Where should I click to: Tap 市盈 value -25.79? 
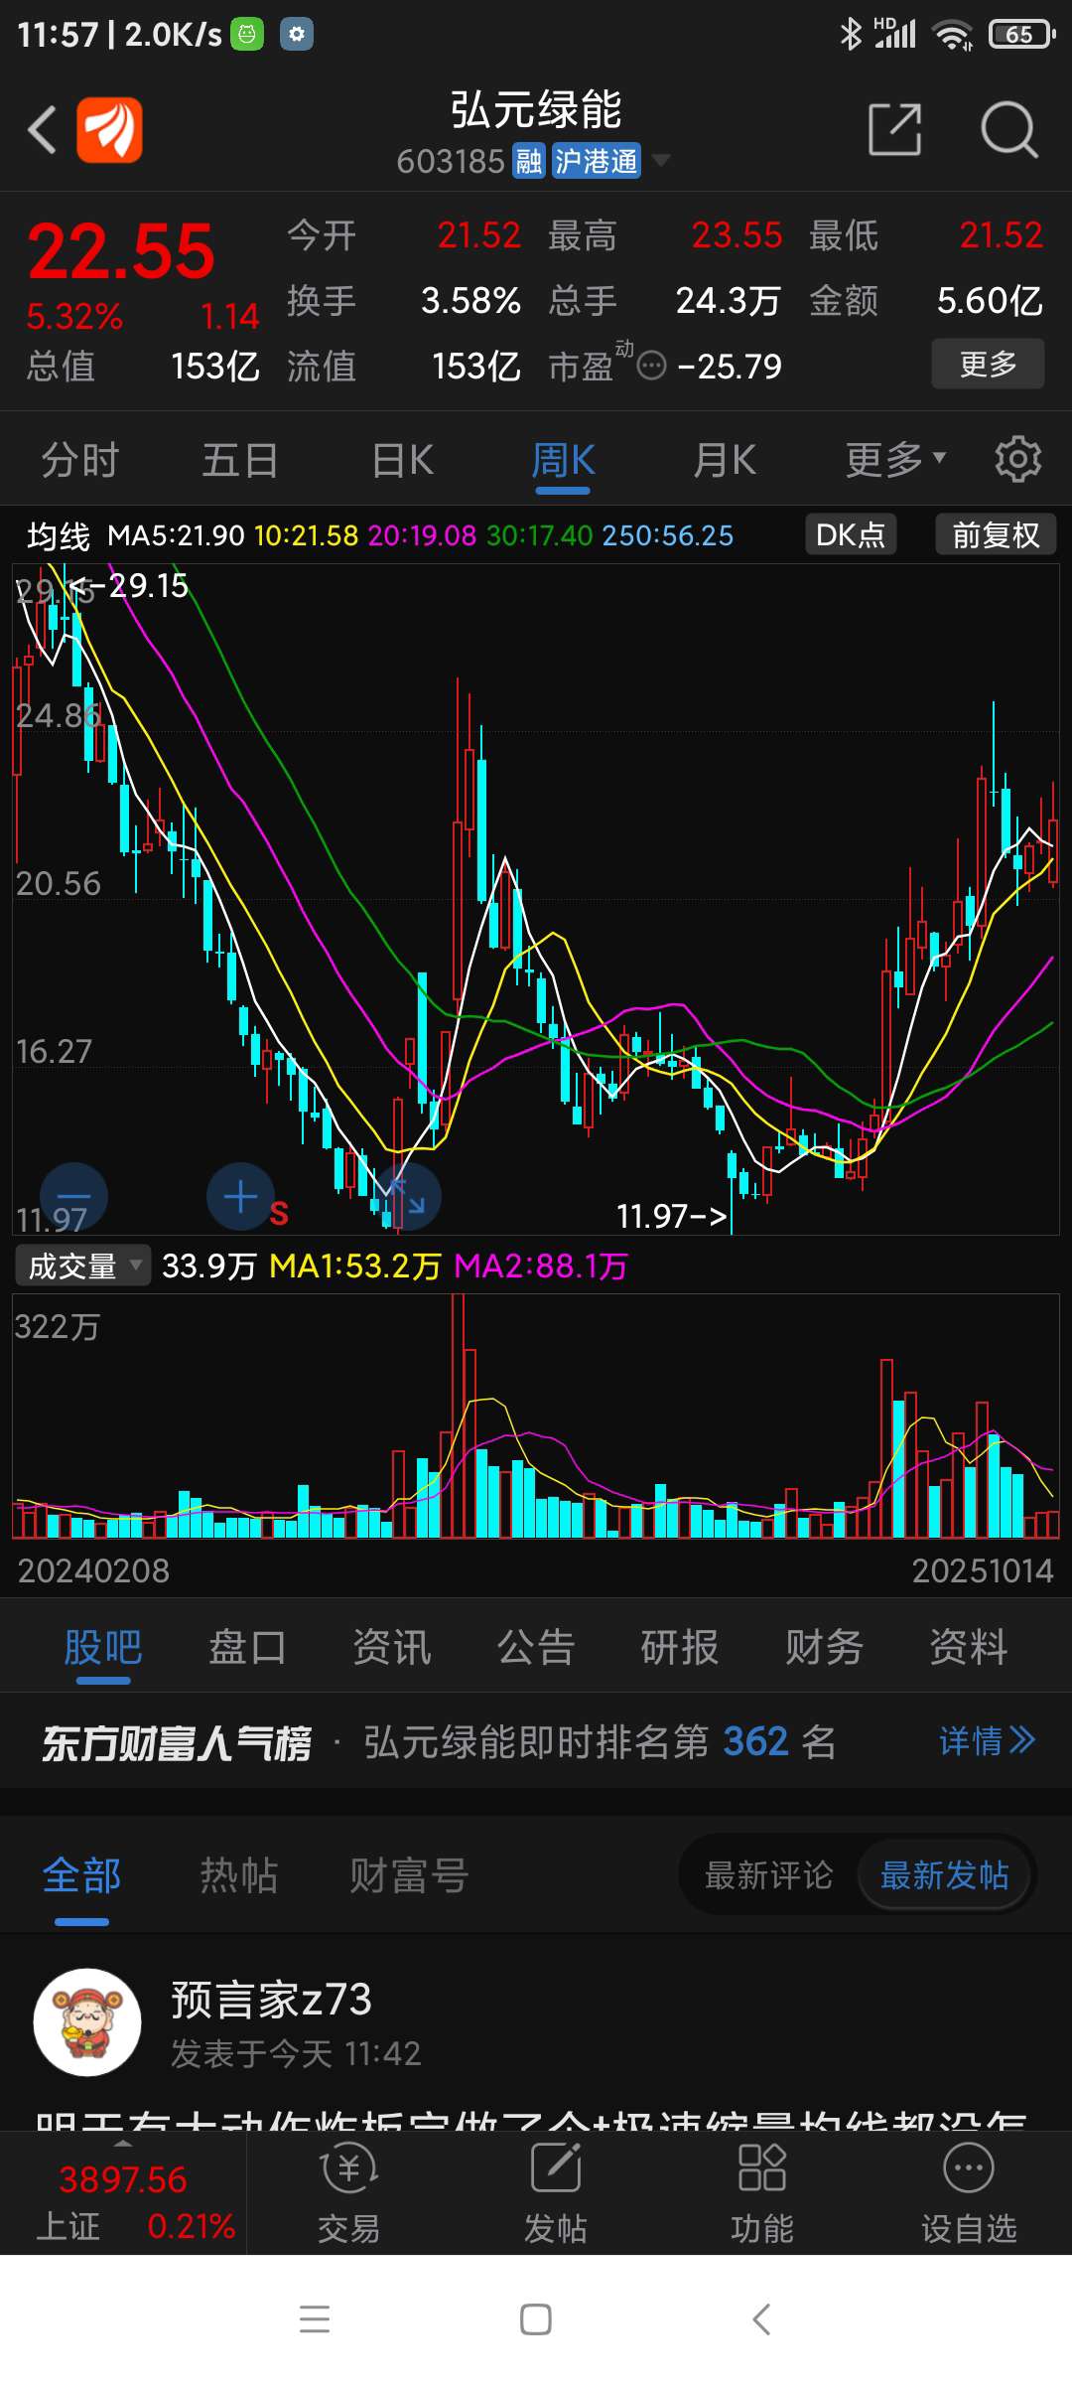pos(730,367)
